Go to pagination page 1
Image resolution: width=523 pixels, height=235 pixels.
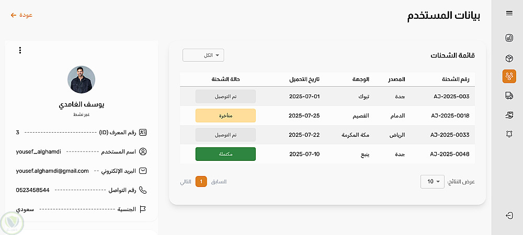click(x=201, y=182)
